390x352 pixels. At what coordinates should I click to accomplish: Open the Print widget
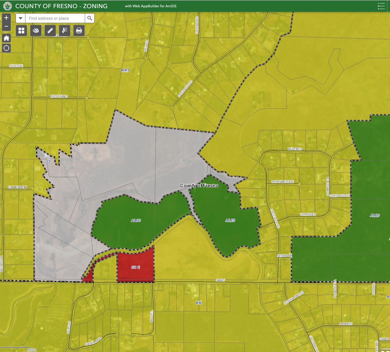pyautogui.click(x=79, y=31)
